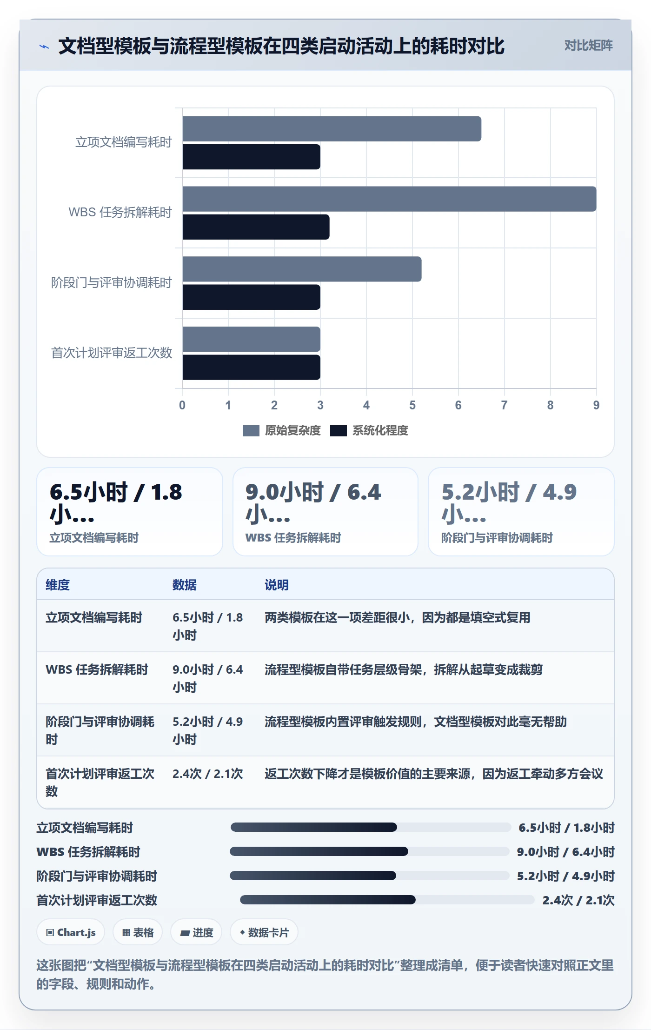Screen dimensions: 651x1030
Task: Click the diamond icon in 数据卡片 chip
Action: 242,932
